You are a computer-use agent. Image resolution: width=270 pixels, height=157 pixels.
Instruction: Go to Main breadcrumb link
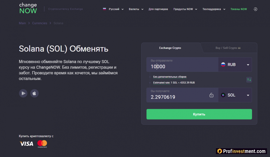(22, 23)
